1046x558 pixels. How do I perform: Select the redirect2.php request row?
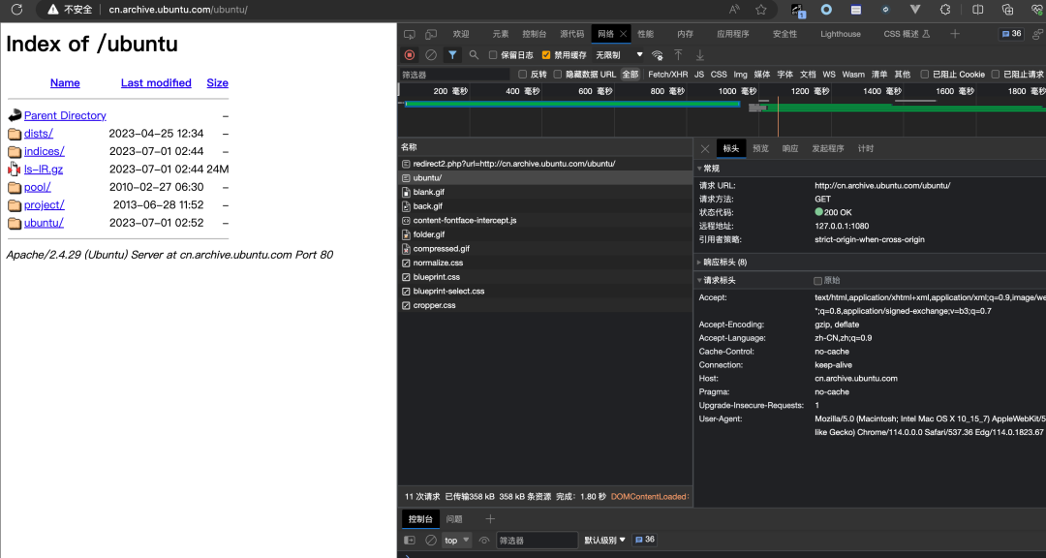(x=545, y=164)
